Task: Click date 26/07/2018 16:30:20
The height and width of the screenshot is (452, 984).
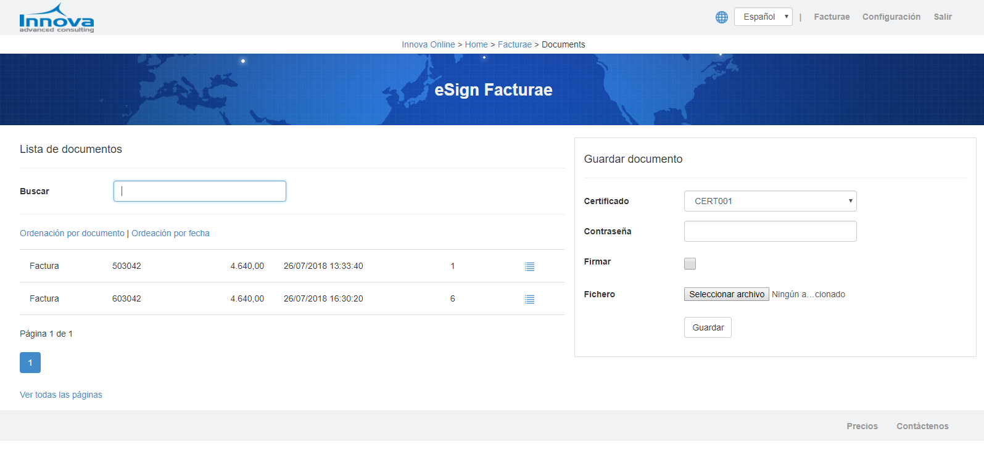Action: [x=323, y=298]
